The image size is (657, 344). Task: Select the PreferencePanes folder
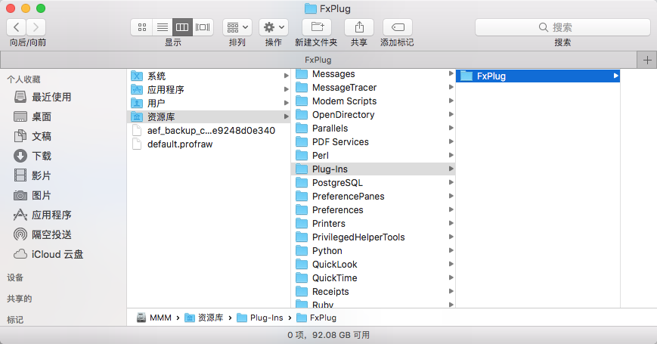373,197
